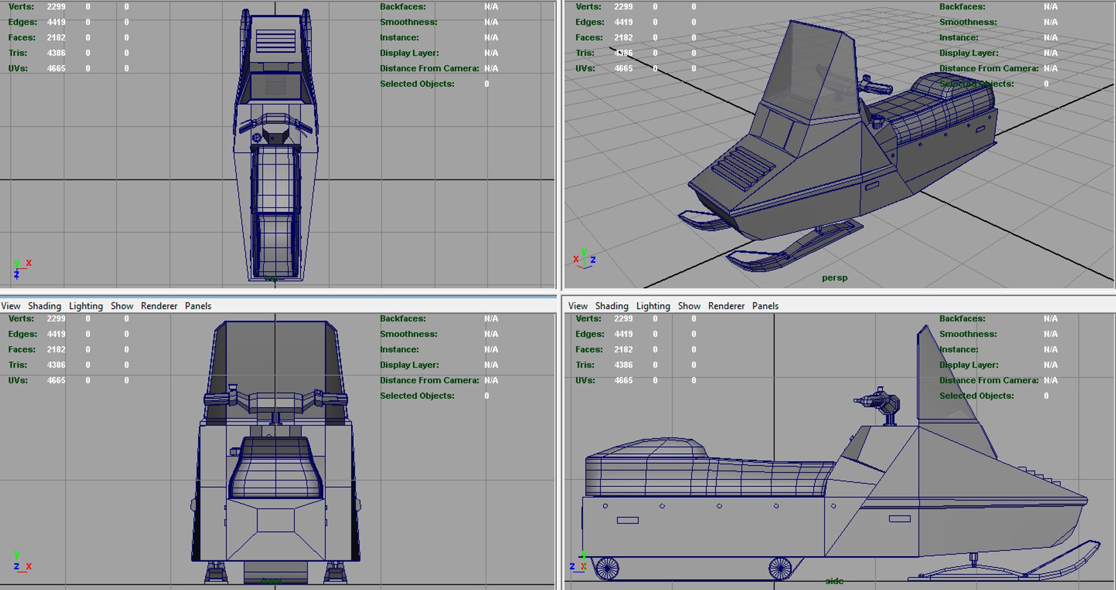
Task: Click the 'Distance From Camera:' label in the front view
Action: (x=430, y=380)
